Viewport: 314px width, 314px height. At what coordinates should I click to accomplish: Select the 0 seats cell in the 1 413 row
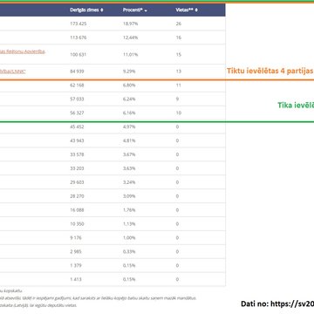[x=177, y=279]
